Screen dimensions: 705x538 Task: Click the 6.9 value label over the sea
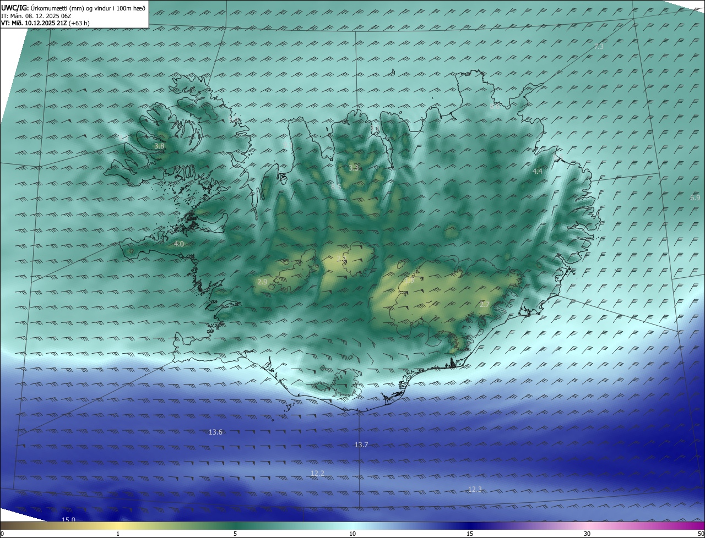click(695, 197)
